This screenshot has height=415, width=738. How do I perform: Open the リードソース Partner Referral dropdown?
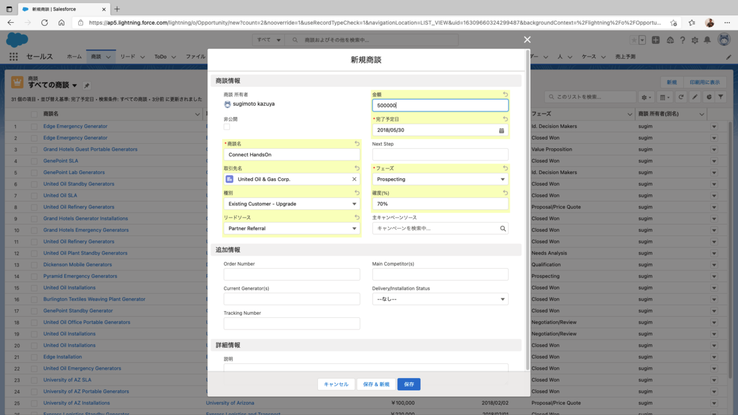(292, 229)
